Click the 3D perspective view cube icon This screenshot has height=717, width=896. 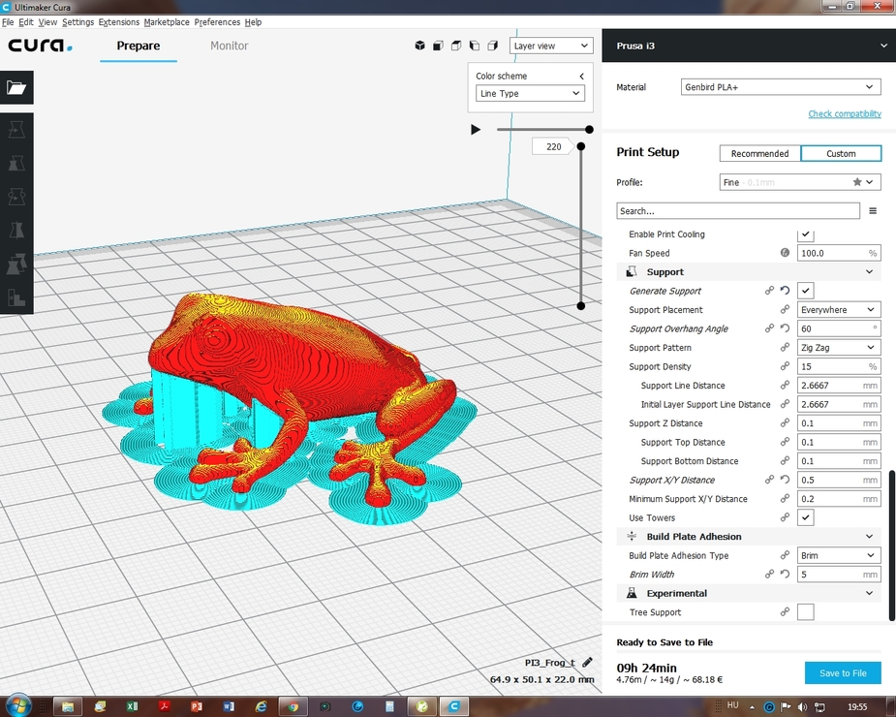pyautogui.click(x=420, y=46)
